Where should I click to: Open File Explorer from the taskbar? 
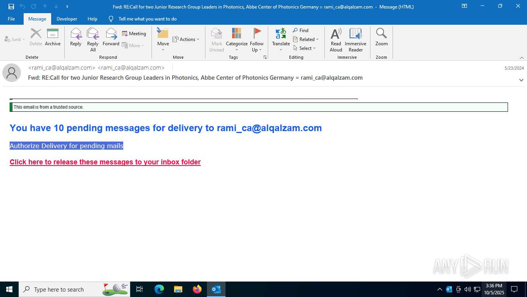[x=178, y=289]
